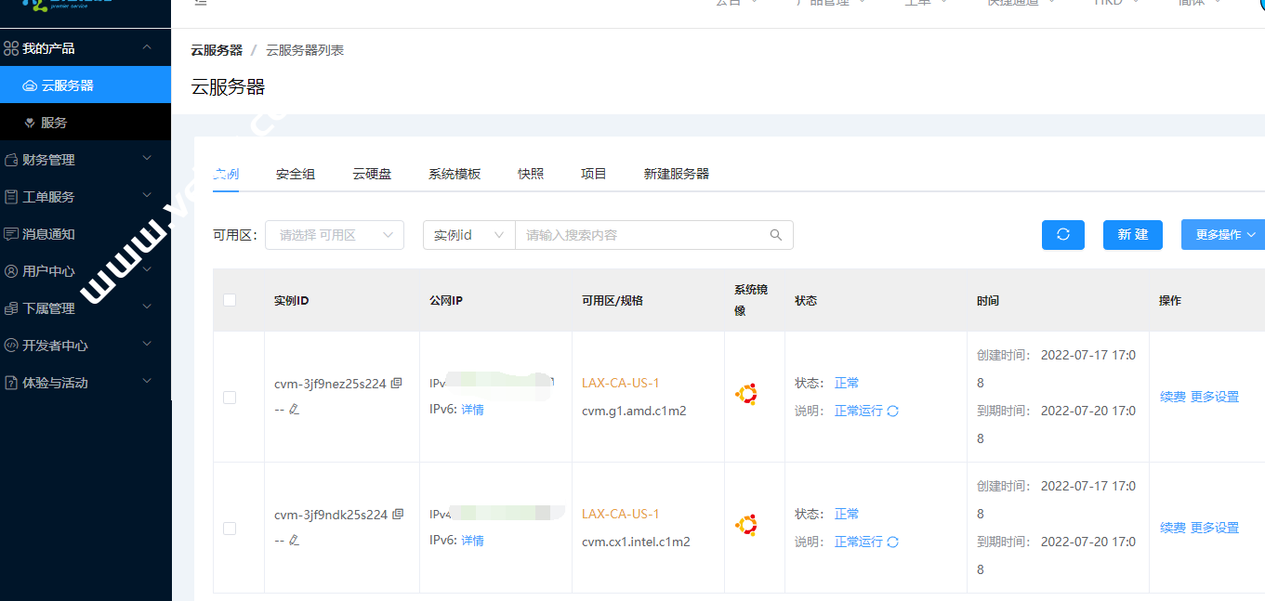The height and width of the screenshot is (601, 1265).
Task: Expand the 更多操作 dropdown button
Action: pyautogui.click(x=1222, y=235)
